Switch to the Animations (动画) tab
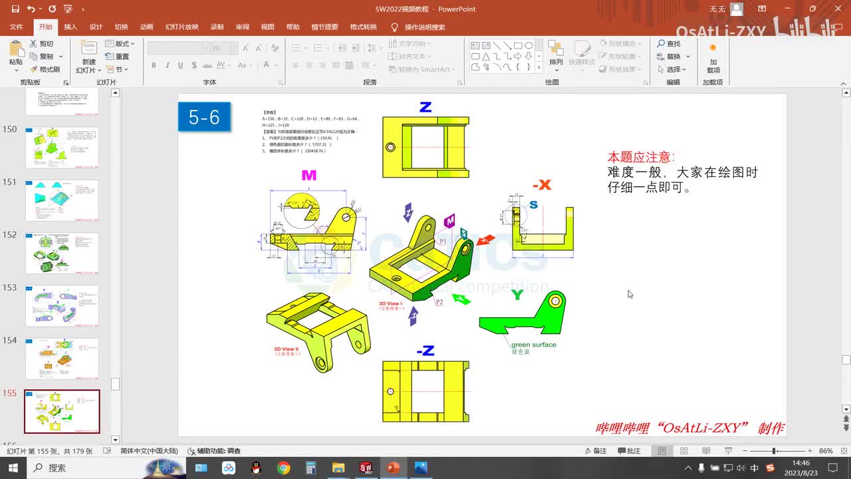Viewport: 851px width, 479px height. coord(146,27)
